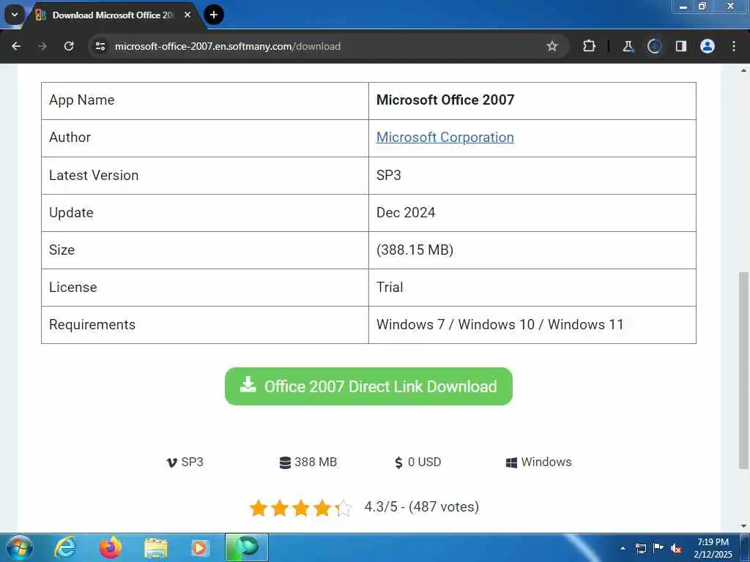Click the second rating star
750x562 pixels.
280,508
